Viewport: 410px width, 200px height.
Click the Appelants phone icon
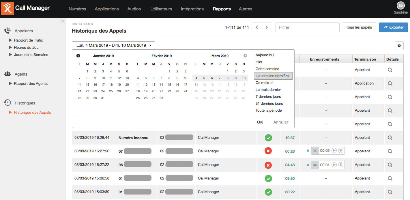coord(8,31)
